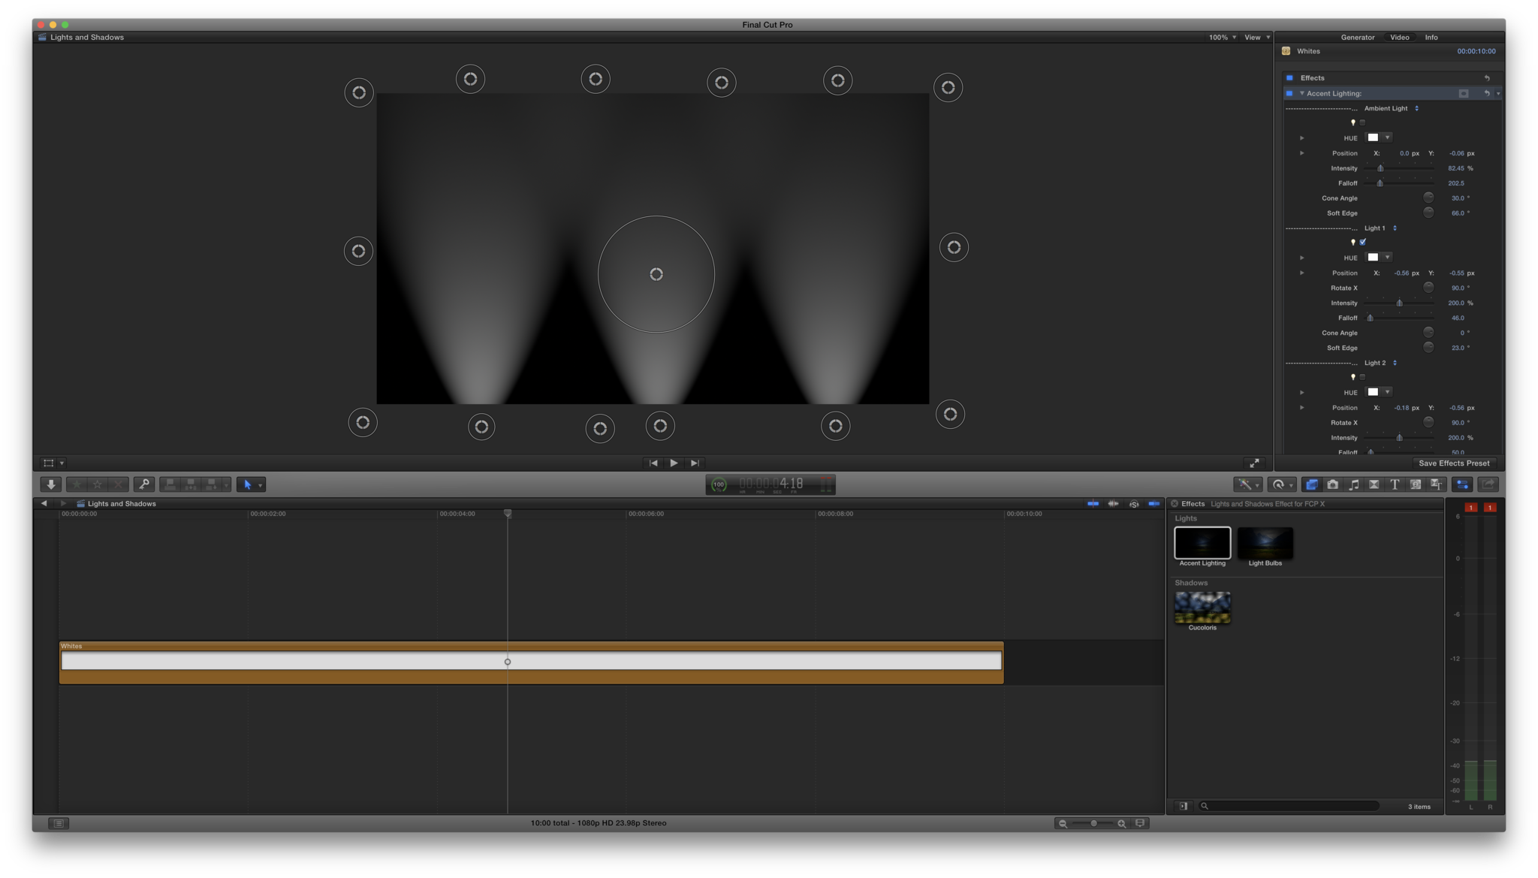Uncheck the Light 1 enable checkbox
The width and height of the screenshot is (1538, 878).
tap(1362, 242)
